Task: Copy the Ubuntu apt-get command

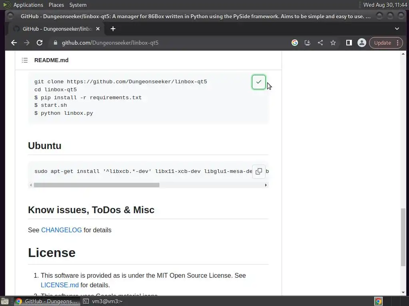Action: click(259, 171)
